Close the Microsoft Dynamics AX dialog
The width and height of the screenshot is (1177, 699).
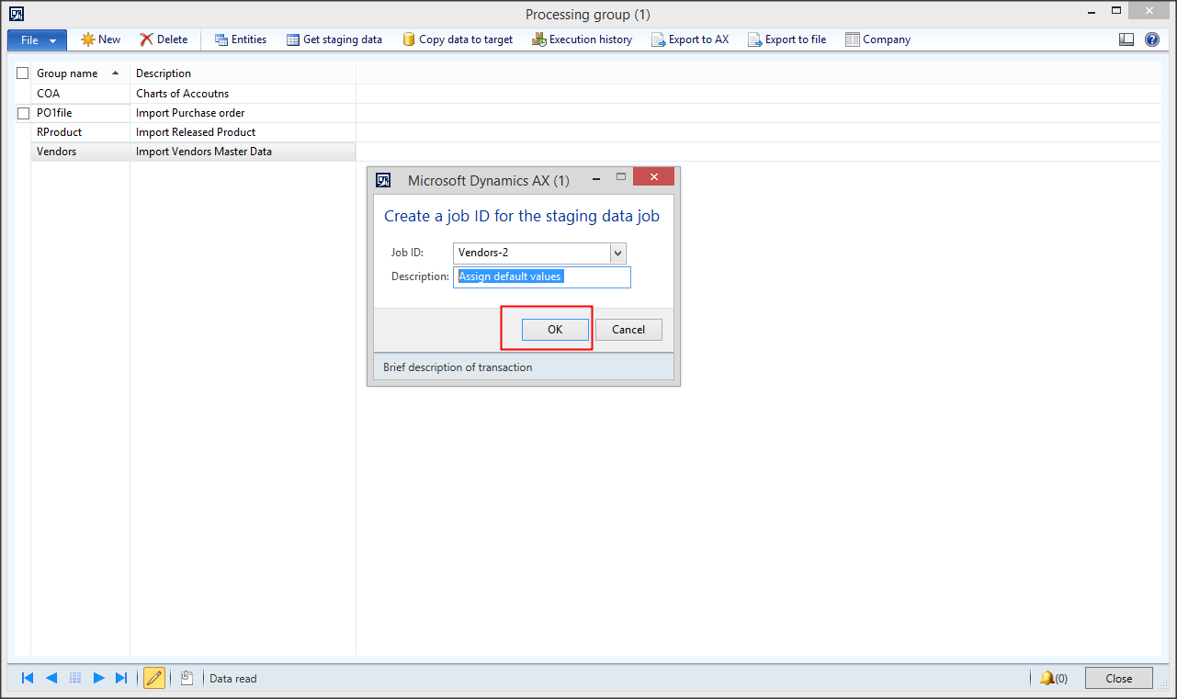pyautogui.click(x=654, y=177)
